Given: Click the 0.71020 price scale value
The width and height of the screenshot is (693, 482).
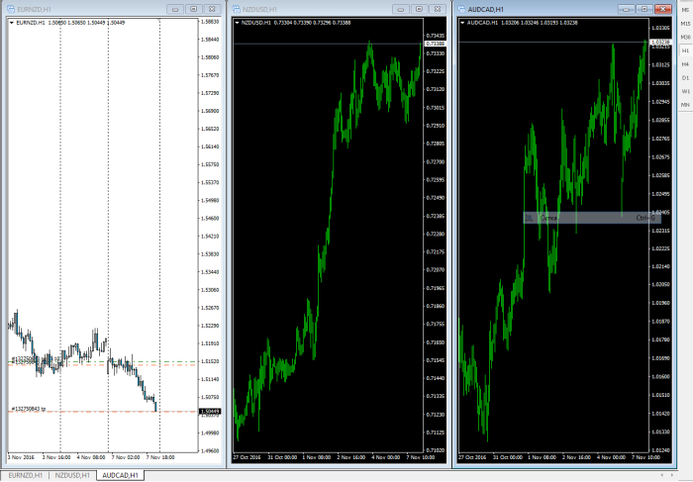Looking at the screenshot, I should click(435, 450).
